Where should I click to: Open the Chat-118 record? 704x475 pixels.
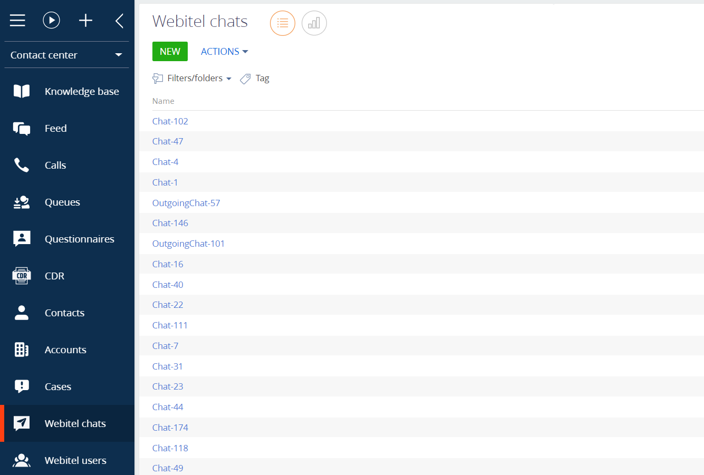coord(170,448)
